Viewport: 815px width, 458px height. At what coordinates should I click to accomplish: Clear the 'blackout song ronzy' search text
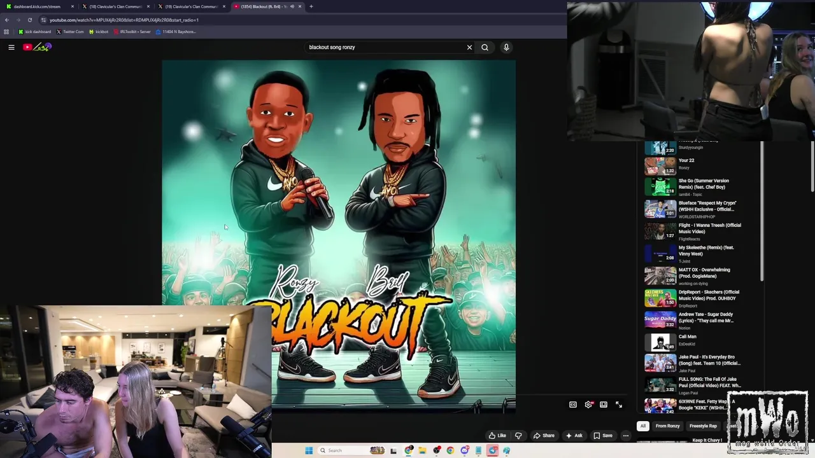pos(469,47)
